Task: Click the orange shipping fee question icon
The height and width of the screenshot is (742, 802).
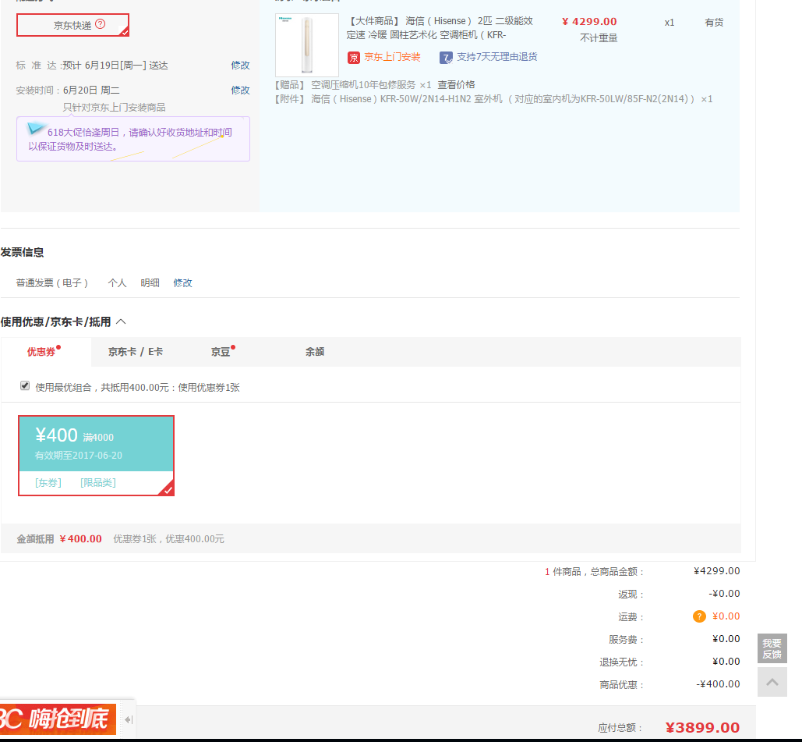Action: tap(699, 616)
